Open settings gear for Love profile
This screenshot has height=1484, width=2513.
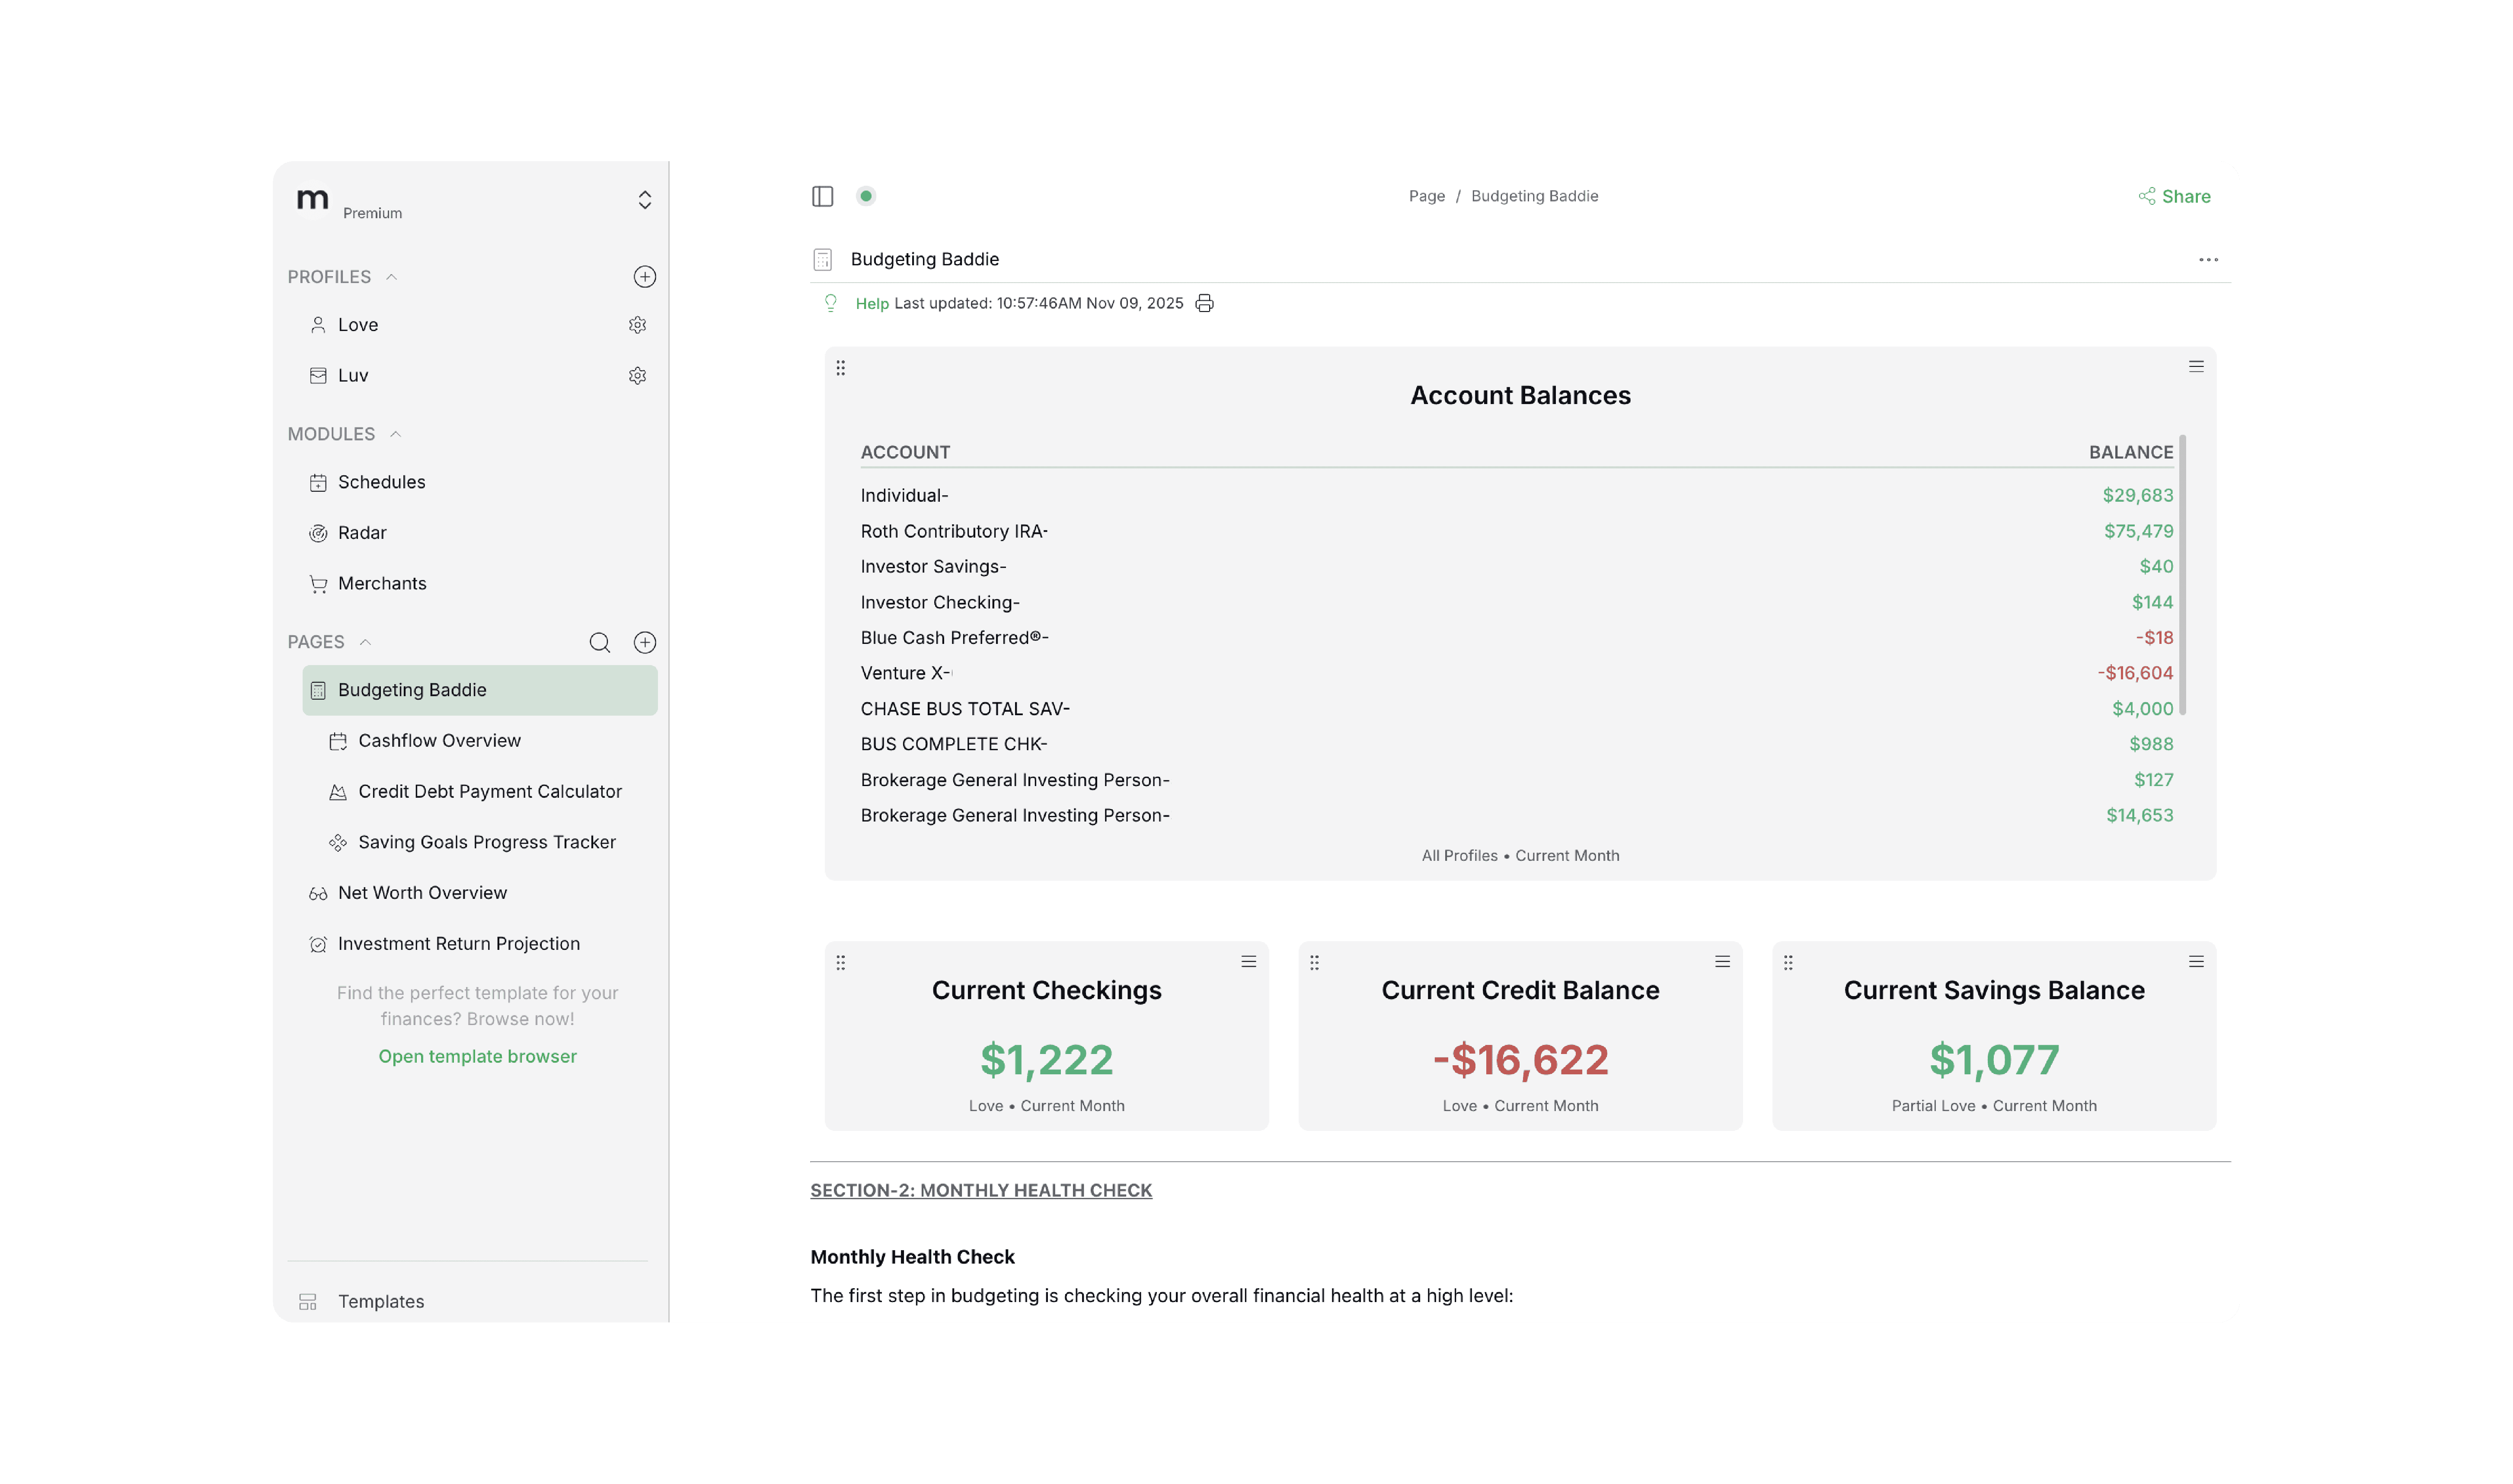(637, 325)
